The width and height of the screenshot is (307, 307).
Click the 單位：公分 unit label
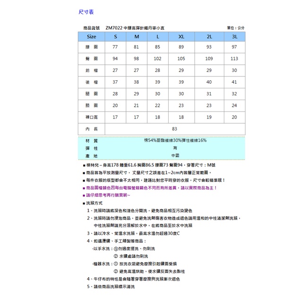pos(236,28)
